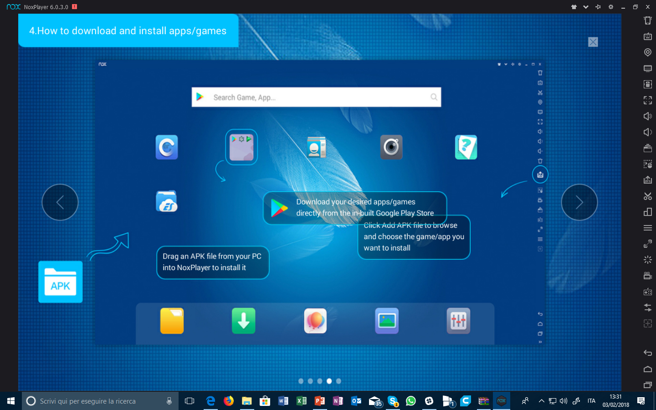656x410 pixels.
Task: Click the loading spinner sidebar icon
Action: coord(647,260)
